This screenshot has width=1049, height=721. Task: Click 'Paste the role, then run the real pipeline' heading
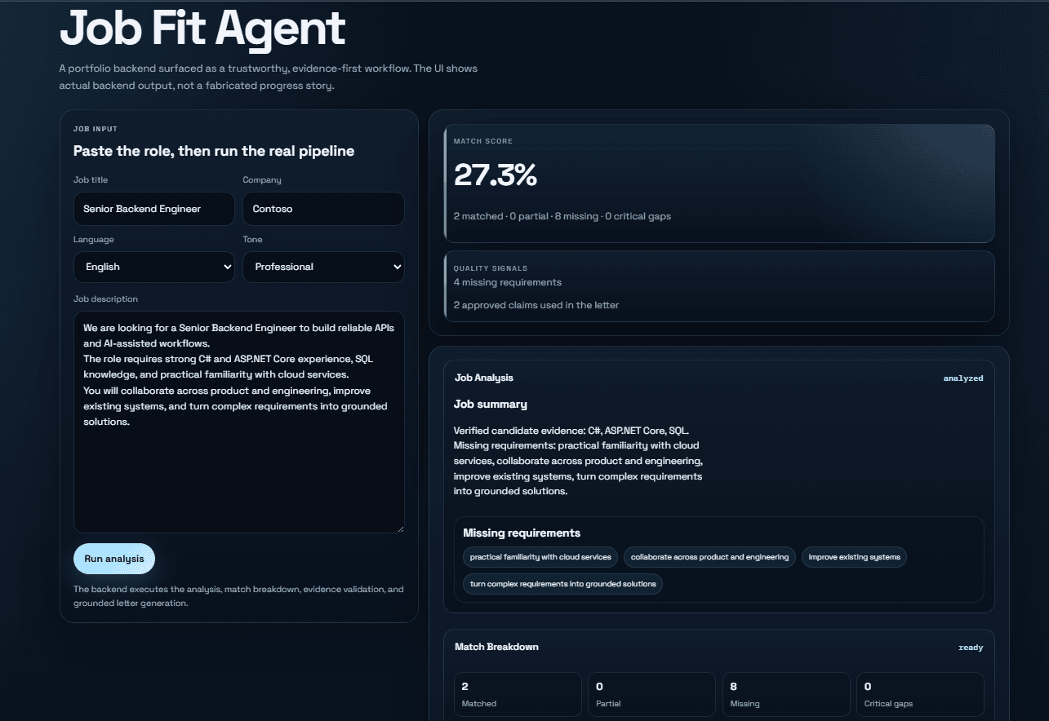tap(214, 151)
